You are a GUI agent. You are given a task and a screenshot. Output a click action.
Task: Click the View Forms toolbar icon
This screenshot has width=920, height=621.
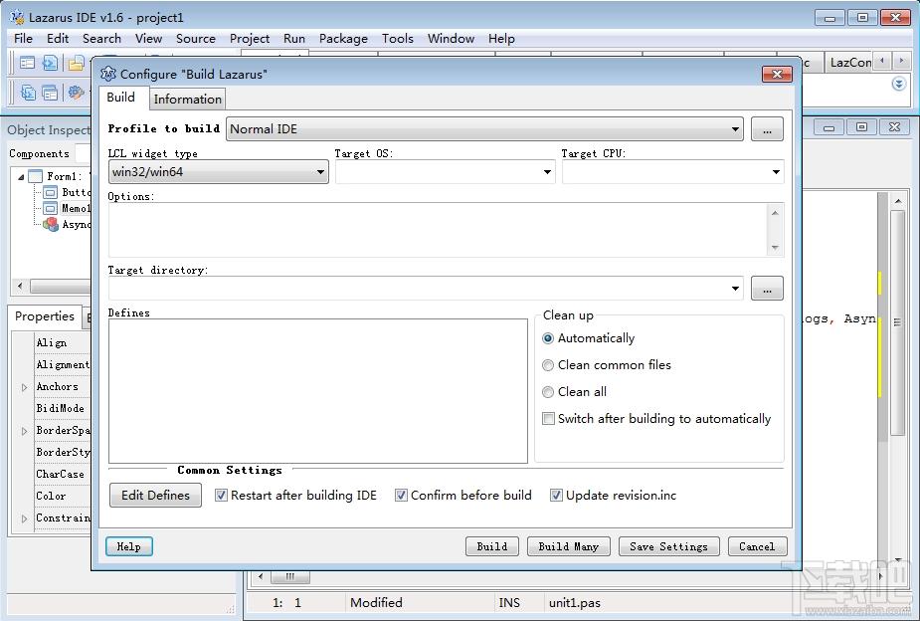[x=50, y=93]
